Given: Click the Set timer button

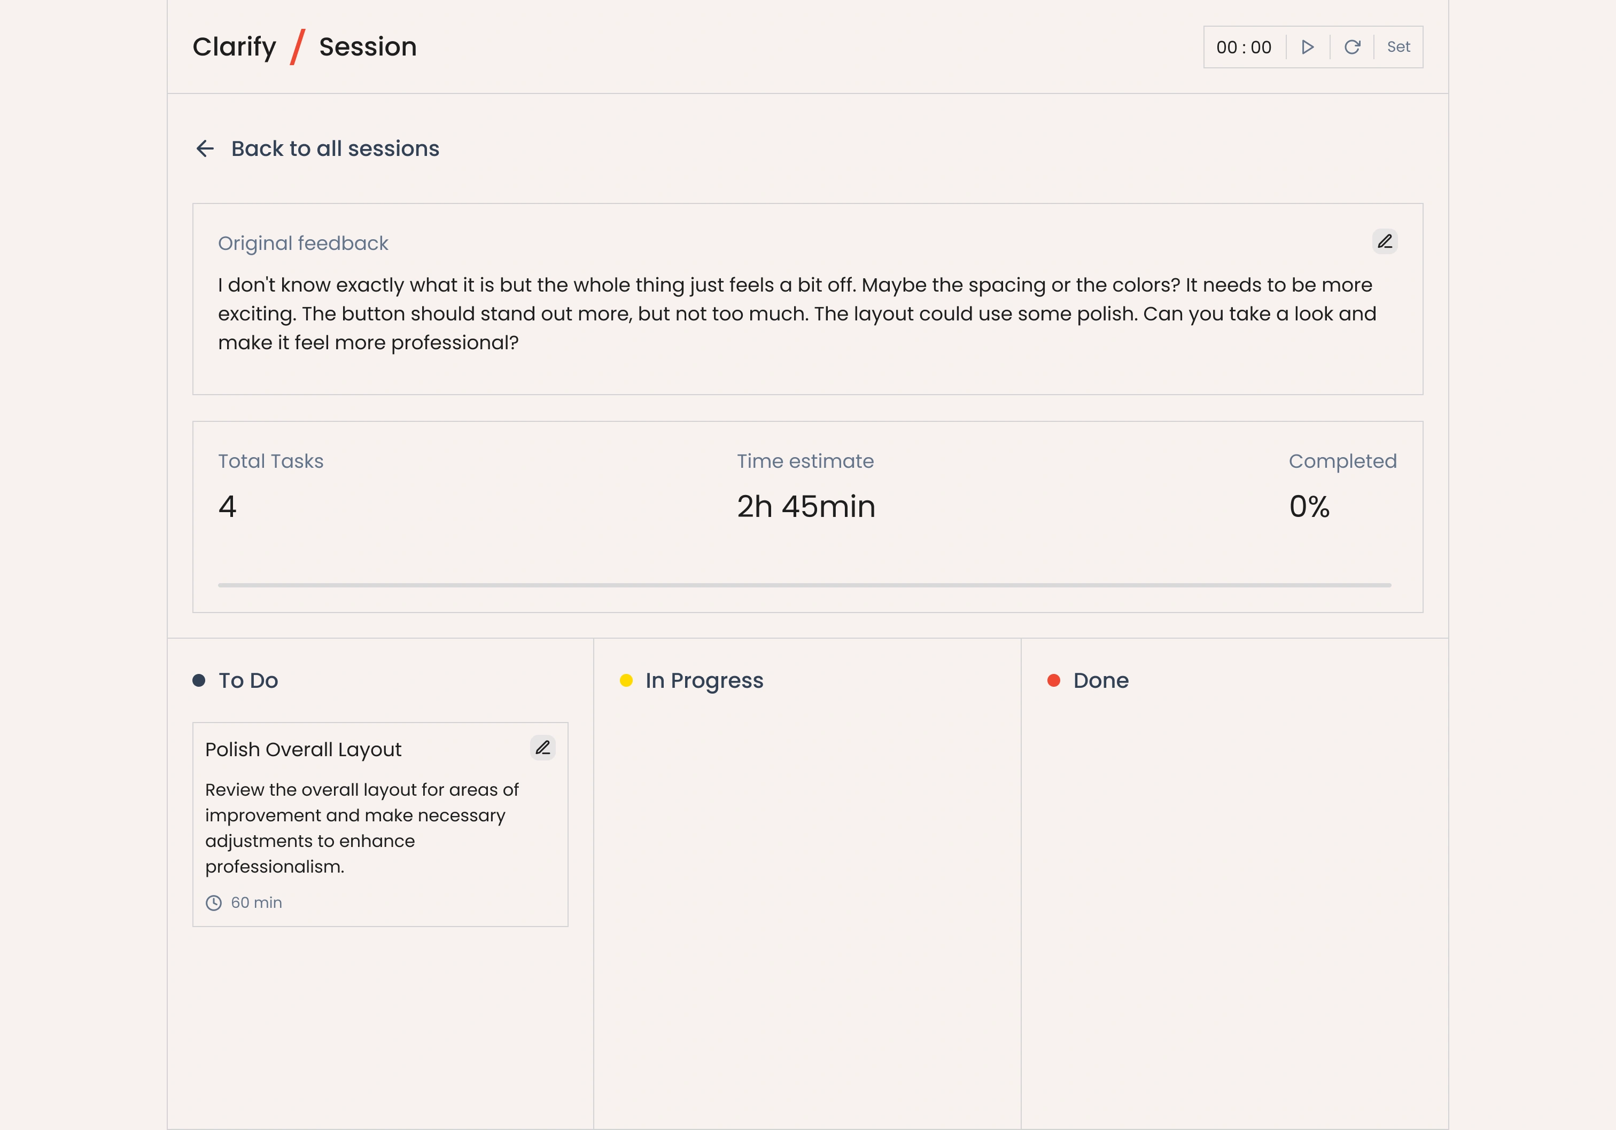Looking at the screenshot, I should [x=1398, y=47].
